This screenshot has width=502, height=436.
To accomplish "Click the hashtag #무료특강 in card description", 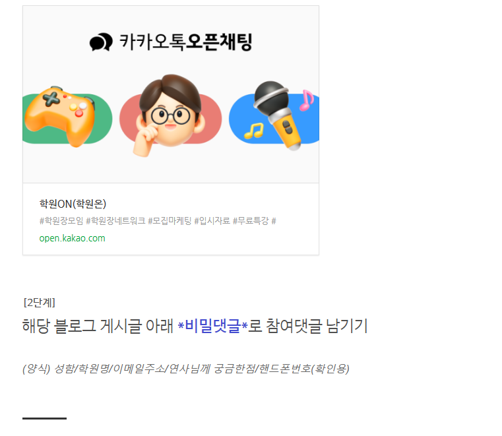I will tap(251, 220).
